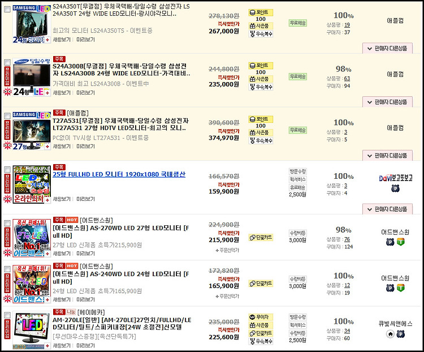Click the 159,900원 discounted price
The height and width of the screenshot is (352, 424).
pyautogui.click(x=224, y=192)
